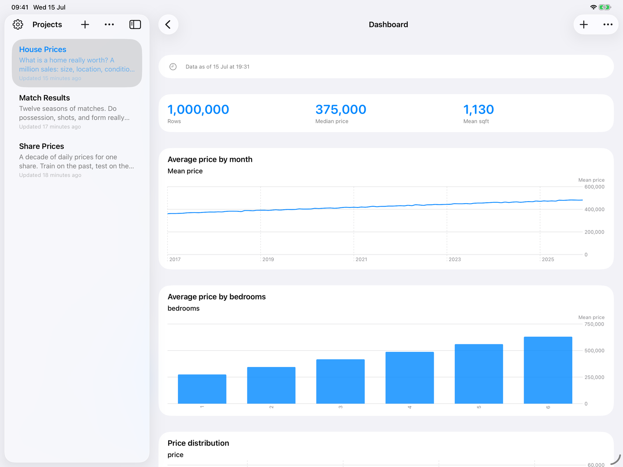Image resolution: width=623 pixels, height=467 pixels.
Task: Click the Projects sidebar title
Action: pos(47,25)
